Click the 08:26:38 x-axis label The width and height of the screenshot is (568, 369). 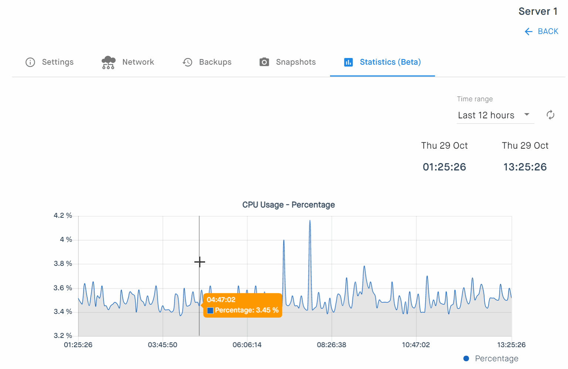[331, 345]
